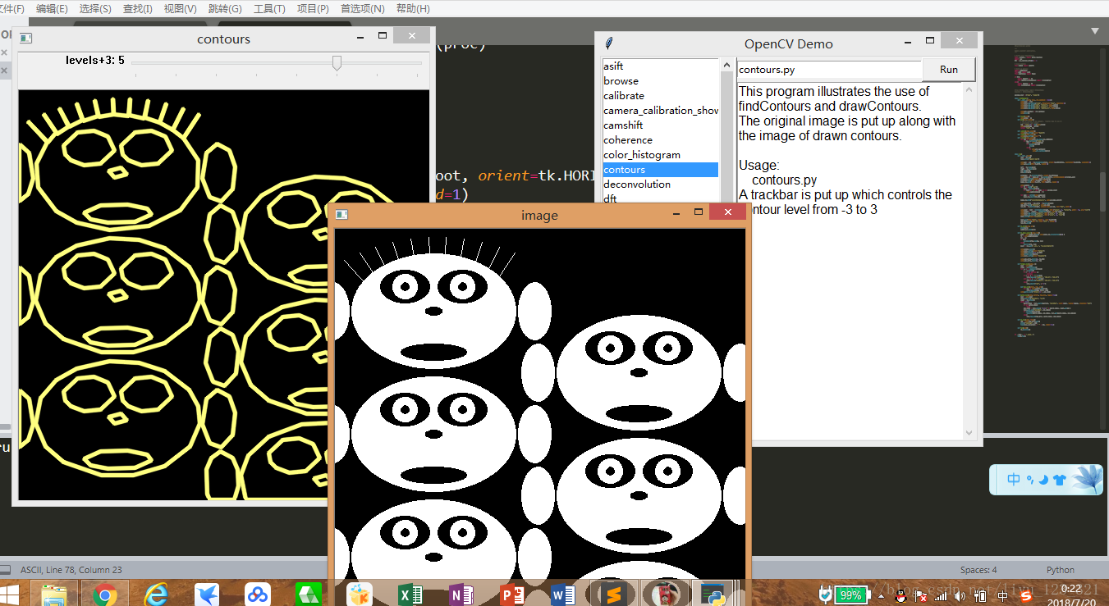Select coherence in demo list
Screen dimensions: 1109x606
click(x=661, y=140)
